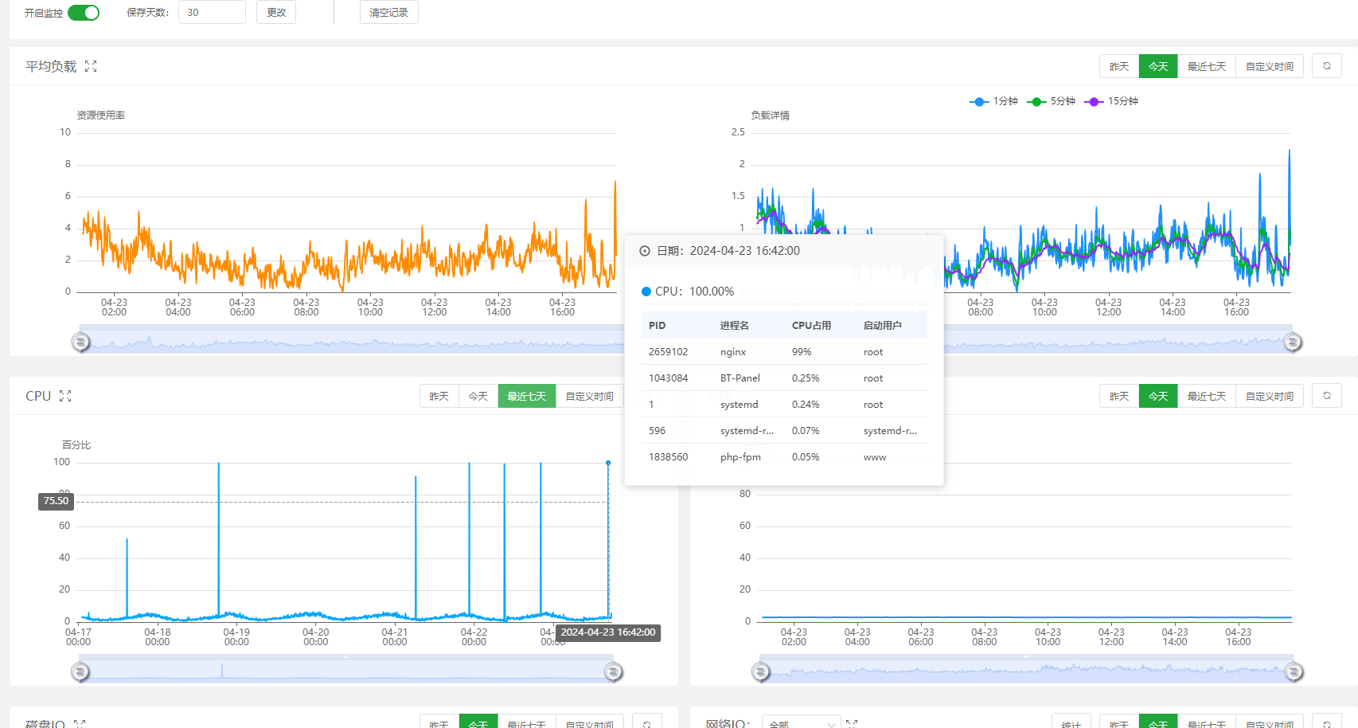Select 今天 tab in panel right of CPU
The height and width of the screenshot is (728, 1358).
coord(1158,396)
